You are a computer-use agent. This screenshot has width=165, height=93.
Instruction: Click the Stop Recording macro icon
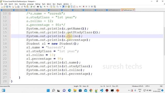(86, 7)
